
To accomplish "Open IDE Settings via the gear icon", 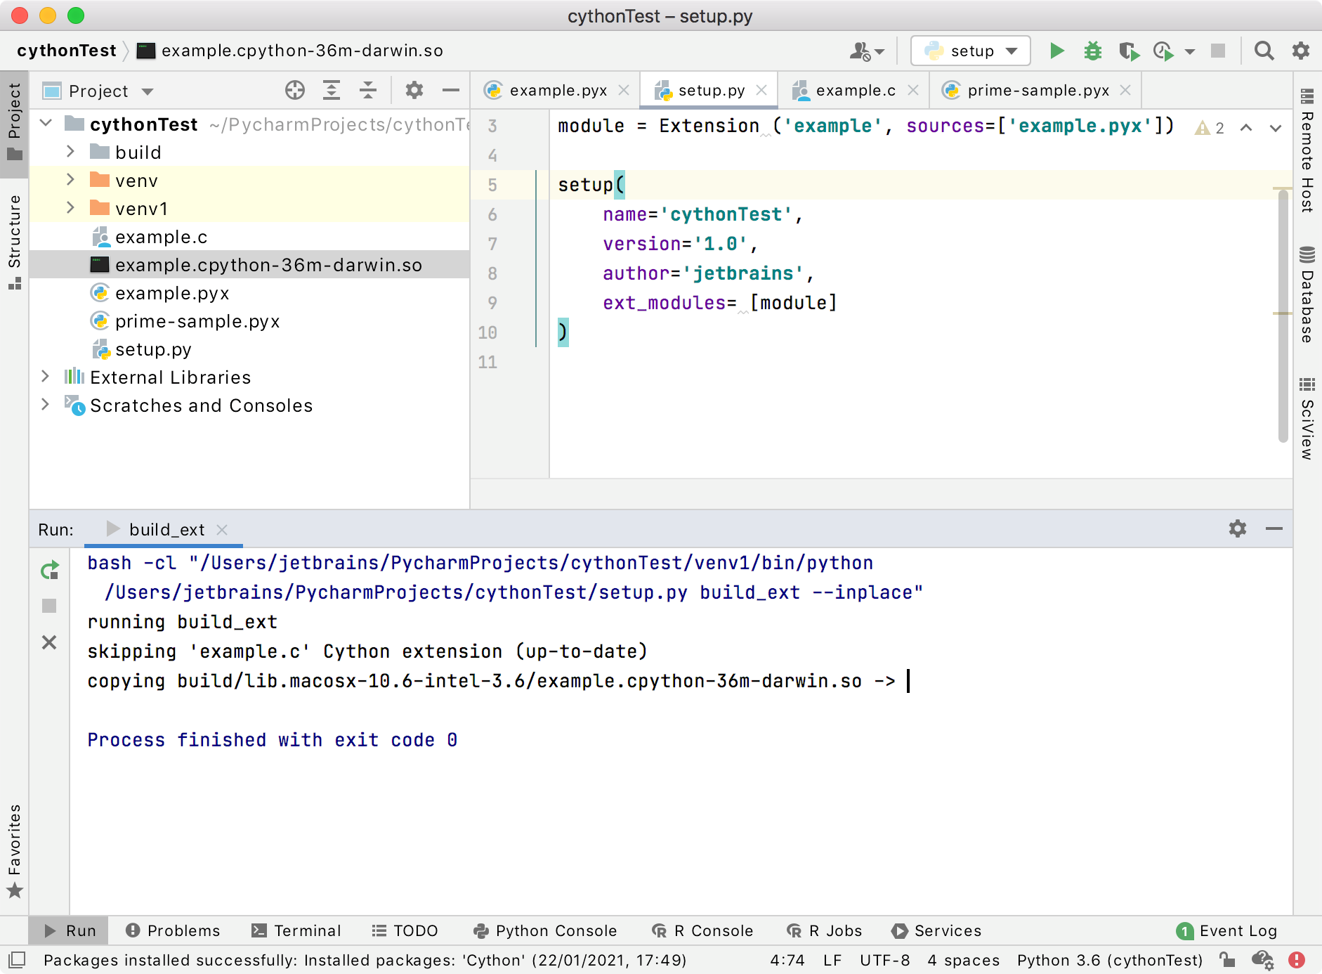I will pos(1301,51).
